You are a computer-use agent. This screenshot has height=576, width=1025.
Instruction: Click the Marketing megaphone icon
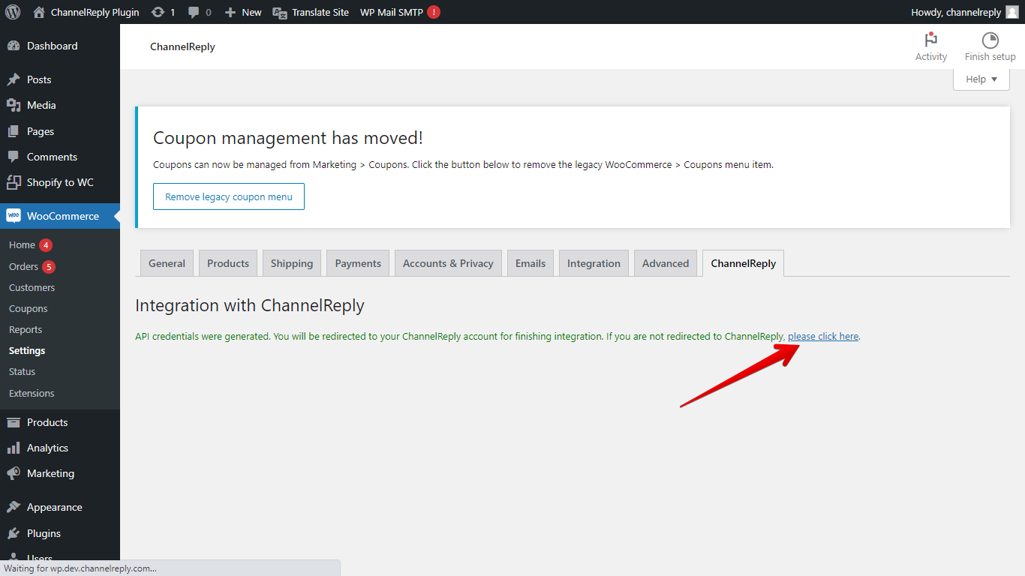coord(14,473)
